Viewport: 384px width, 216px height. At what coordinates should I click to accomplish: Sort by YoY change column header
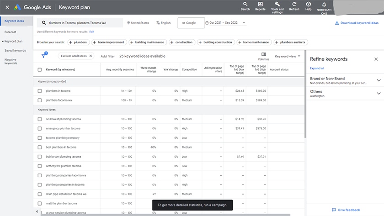pos(171,70)
